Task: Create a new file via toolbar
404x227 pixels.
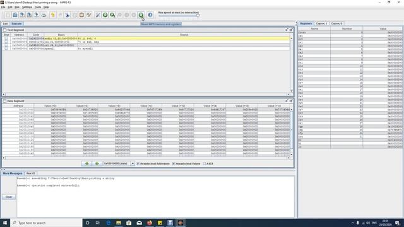Action: (8, 15)
